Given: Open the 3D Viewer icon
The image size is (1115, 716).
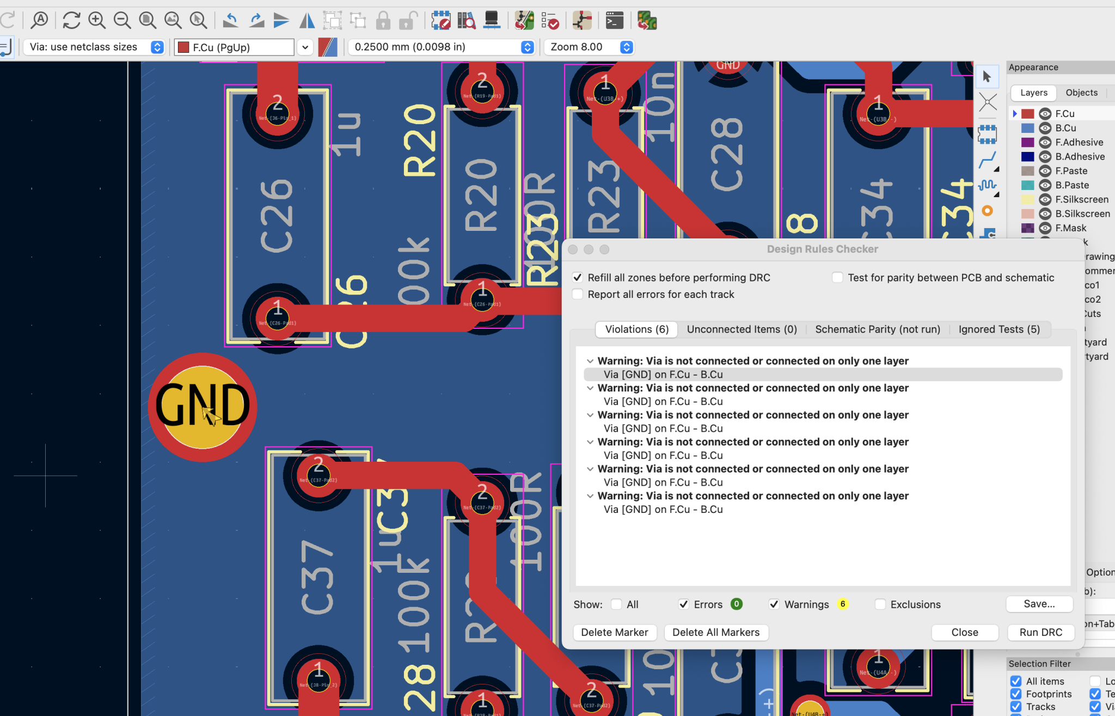Looking at the screenshot, I should tap(492, 21).
